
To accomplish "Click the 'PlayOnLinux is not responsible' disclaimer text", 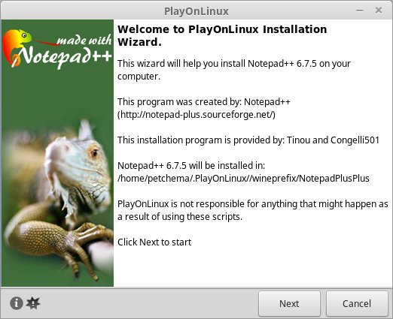I will (x=253, y=210).
